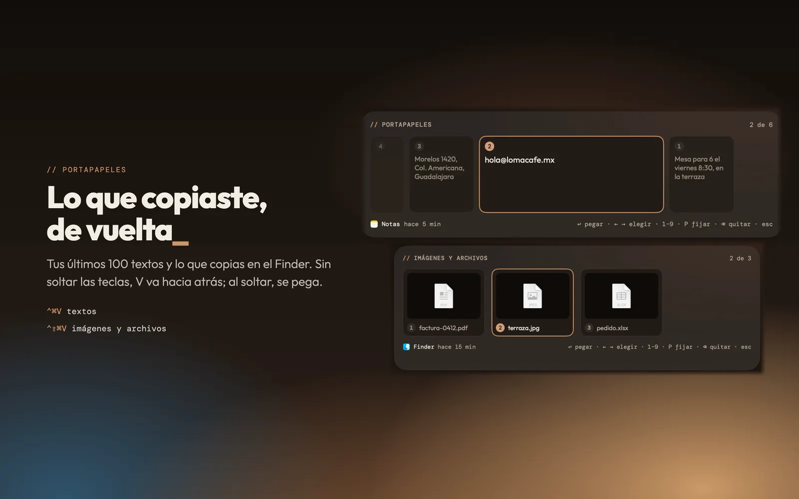Click the '// IMÁGENES Y ARCHIVOS' panel title
The height and width of the screenshot is (499, 799).
445,258
